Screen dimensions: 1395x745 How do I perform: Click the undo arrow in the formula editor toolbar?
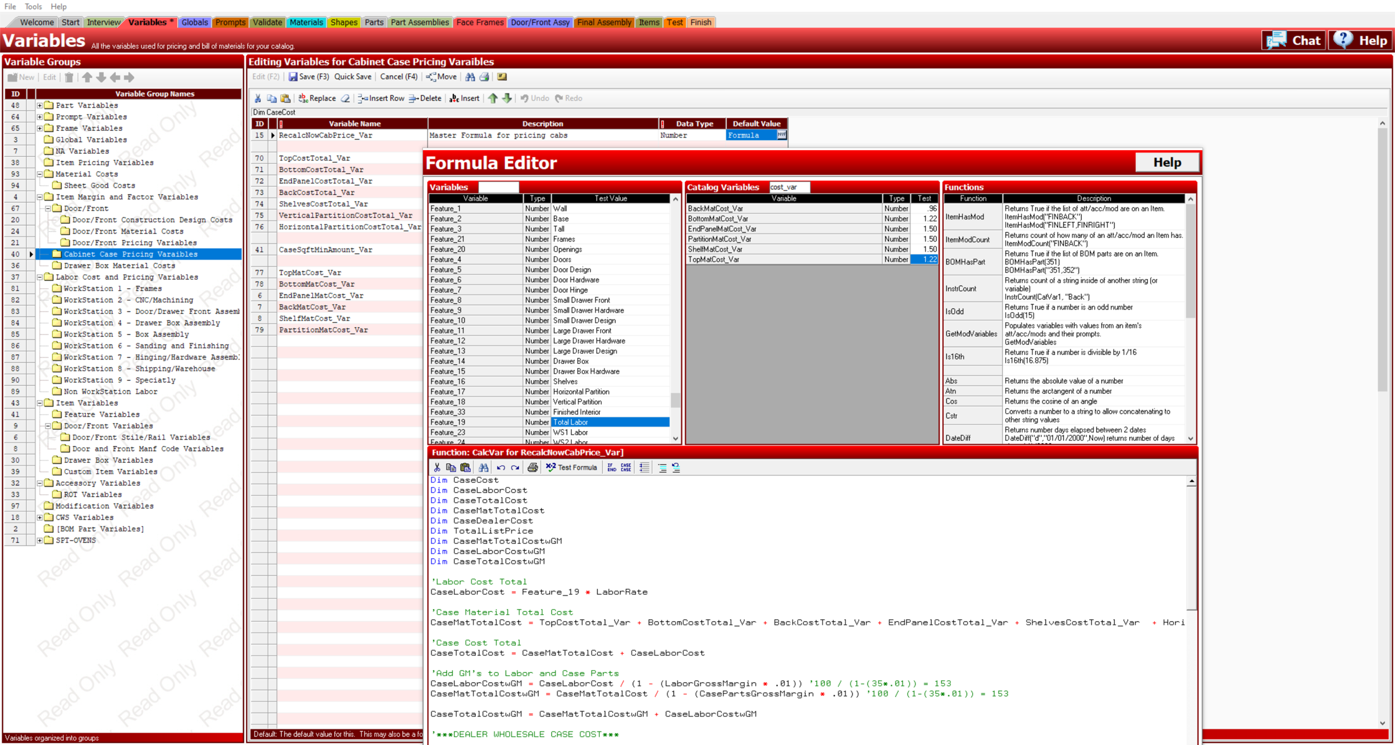point(501,467)
